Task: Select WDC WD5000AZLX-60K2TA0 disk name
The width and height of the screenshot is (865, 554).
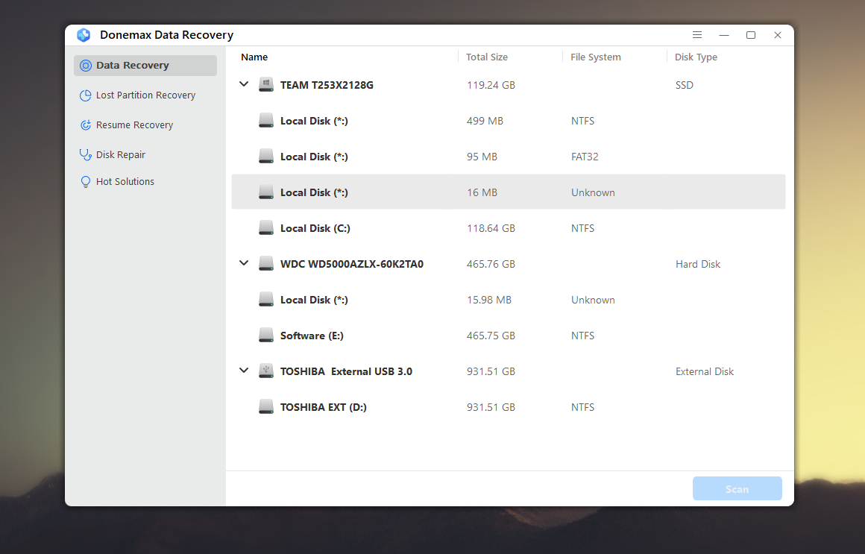Action: 352,264
